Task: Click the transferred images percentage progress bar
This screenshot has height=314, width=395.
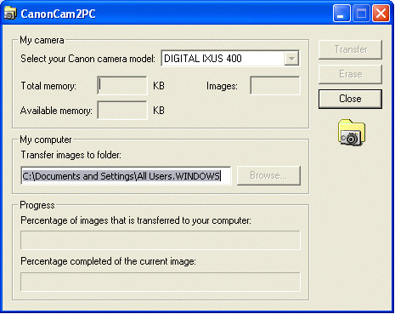Action: (x=161, y=240)
